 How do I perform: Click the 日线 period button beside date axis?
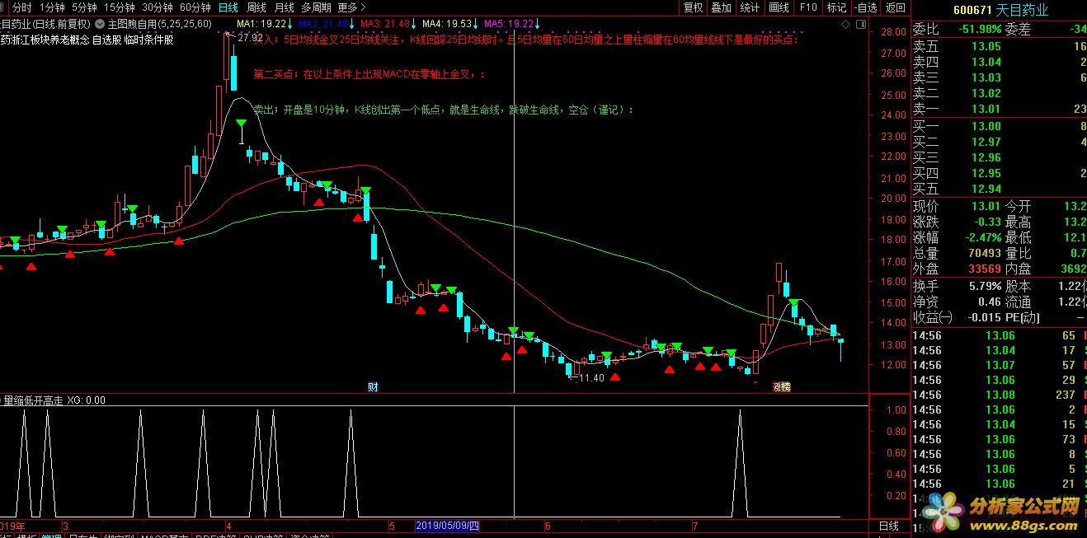pyautogui.click(x=889, y=526)
